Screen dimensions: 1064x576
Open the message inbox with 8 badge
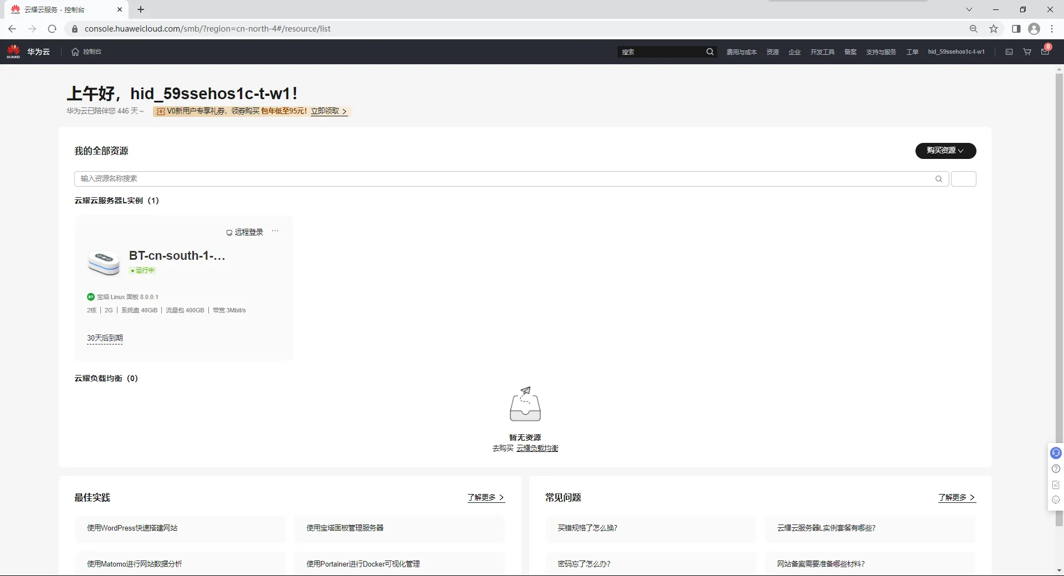coord(1046,50)
